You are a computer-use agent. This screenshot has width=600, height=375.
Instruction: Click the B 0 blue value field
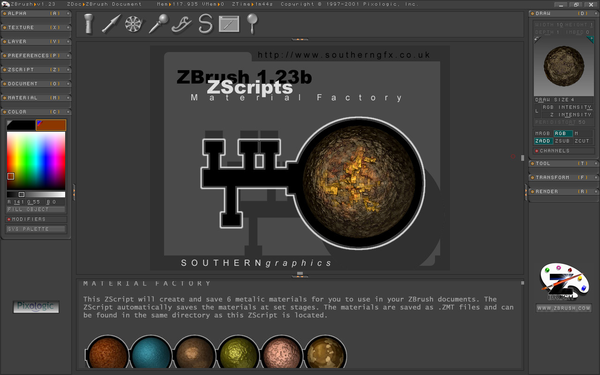tap(55, 202)
